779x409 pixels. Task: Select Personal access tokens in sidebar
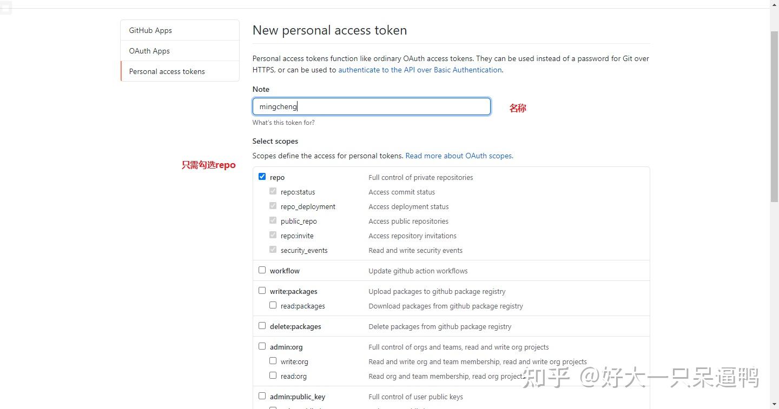pos(167,71)
